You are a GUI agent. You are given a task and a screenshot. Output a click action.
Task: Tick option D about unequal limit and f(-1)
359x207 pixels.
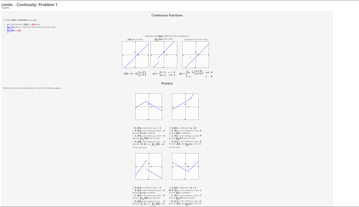133,142
